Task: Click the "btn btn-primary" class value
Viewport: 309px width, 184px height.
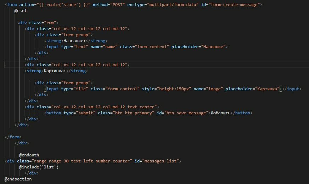Action: (x=133, y=113)
